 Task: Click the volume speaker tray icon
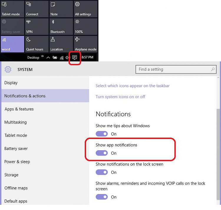67,57
